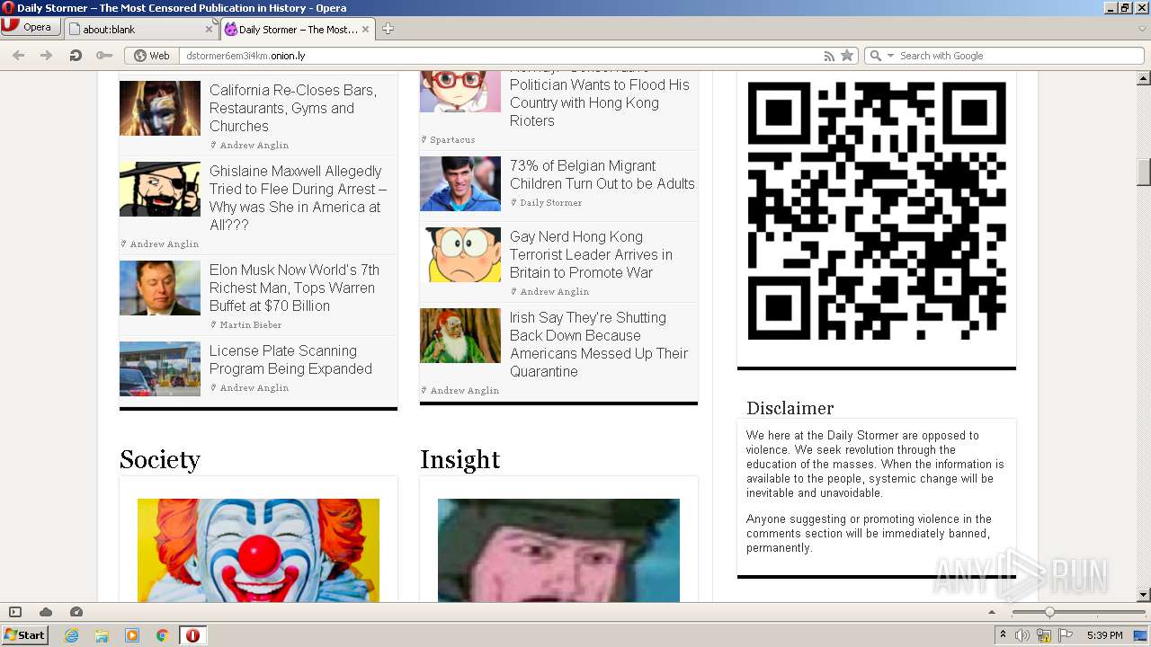This screenshot has width=1151, height=647.
Task: Focus the address bar URL field
Action: pos(499,56)
